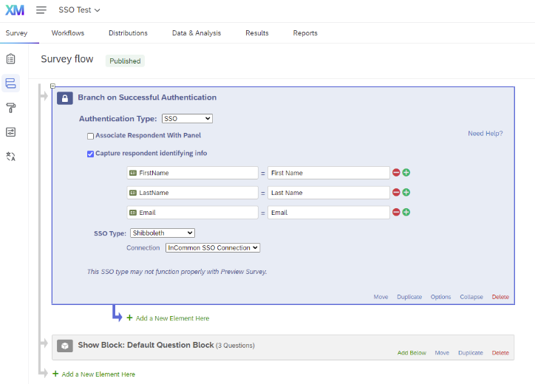Open the Reports tab
The width and height of the screenshot is (535, 384).
(305, 33)
